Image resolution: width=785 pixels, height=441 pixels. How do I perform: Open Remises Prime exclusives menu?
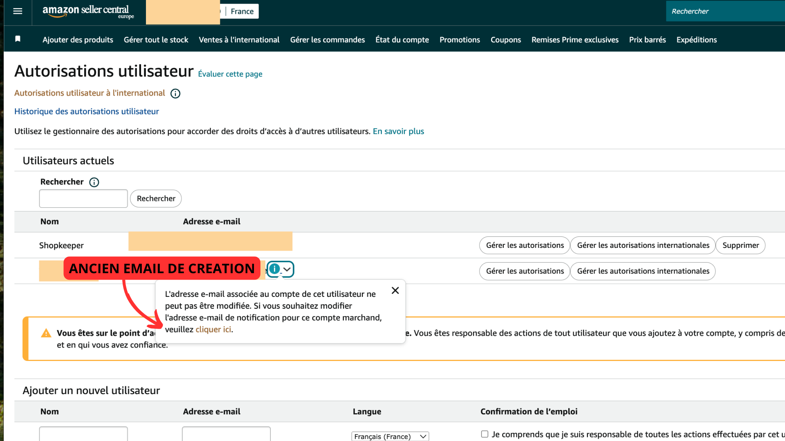click(575, 40)
